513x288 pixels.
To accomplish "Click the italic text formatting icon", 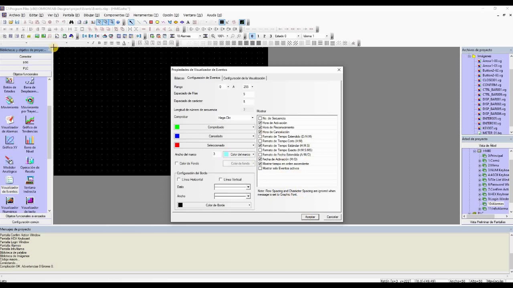I will pos(93,43).
